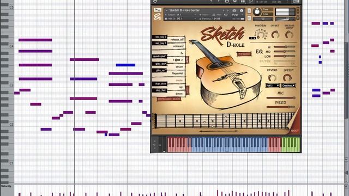Select the strum keyswitch
Viewport: 349px width, 196px height.
point(177,66)
